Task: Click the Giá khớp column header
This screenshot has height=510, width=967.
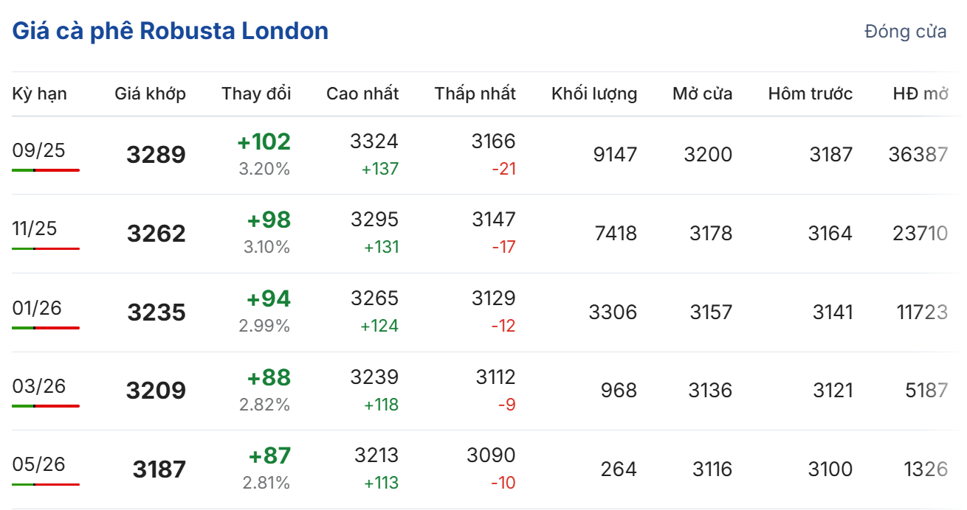Action: [x=150, y=94]
